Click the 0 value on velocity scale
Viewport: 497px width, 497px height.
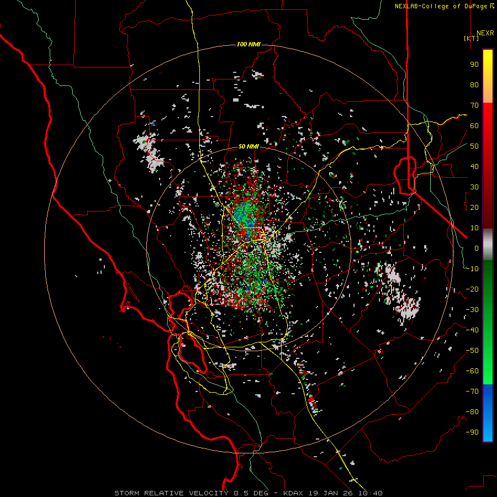(x=477, y=248)
